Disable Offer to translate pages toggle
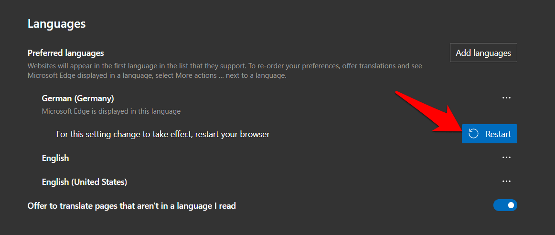 [x=505, y=205]
